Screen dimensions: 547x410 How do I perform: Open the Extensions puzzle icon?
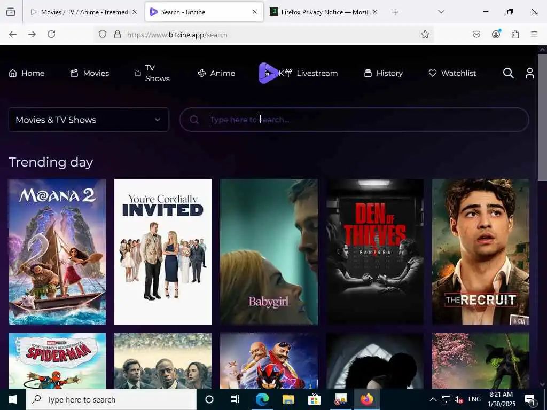coord(515,34)
